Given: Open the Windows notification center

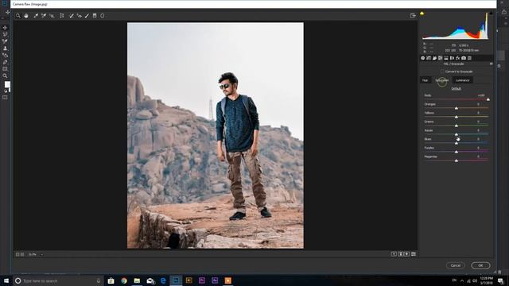Looking at the screenshot, I should coord(500,280).
